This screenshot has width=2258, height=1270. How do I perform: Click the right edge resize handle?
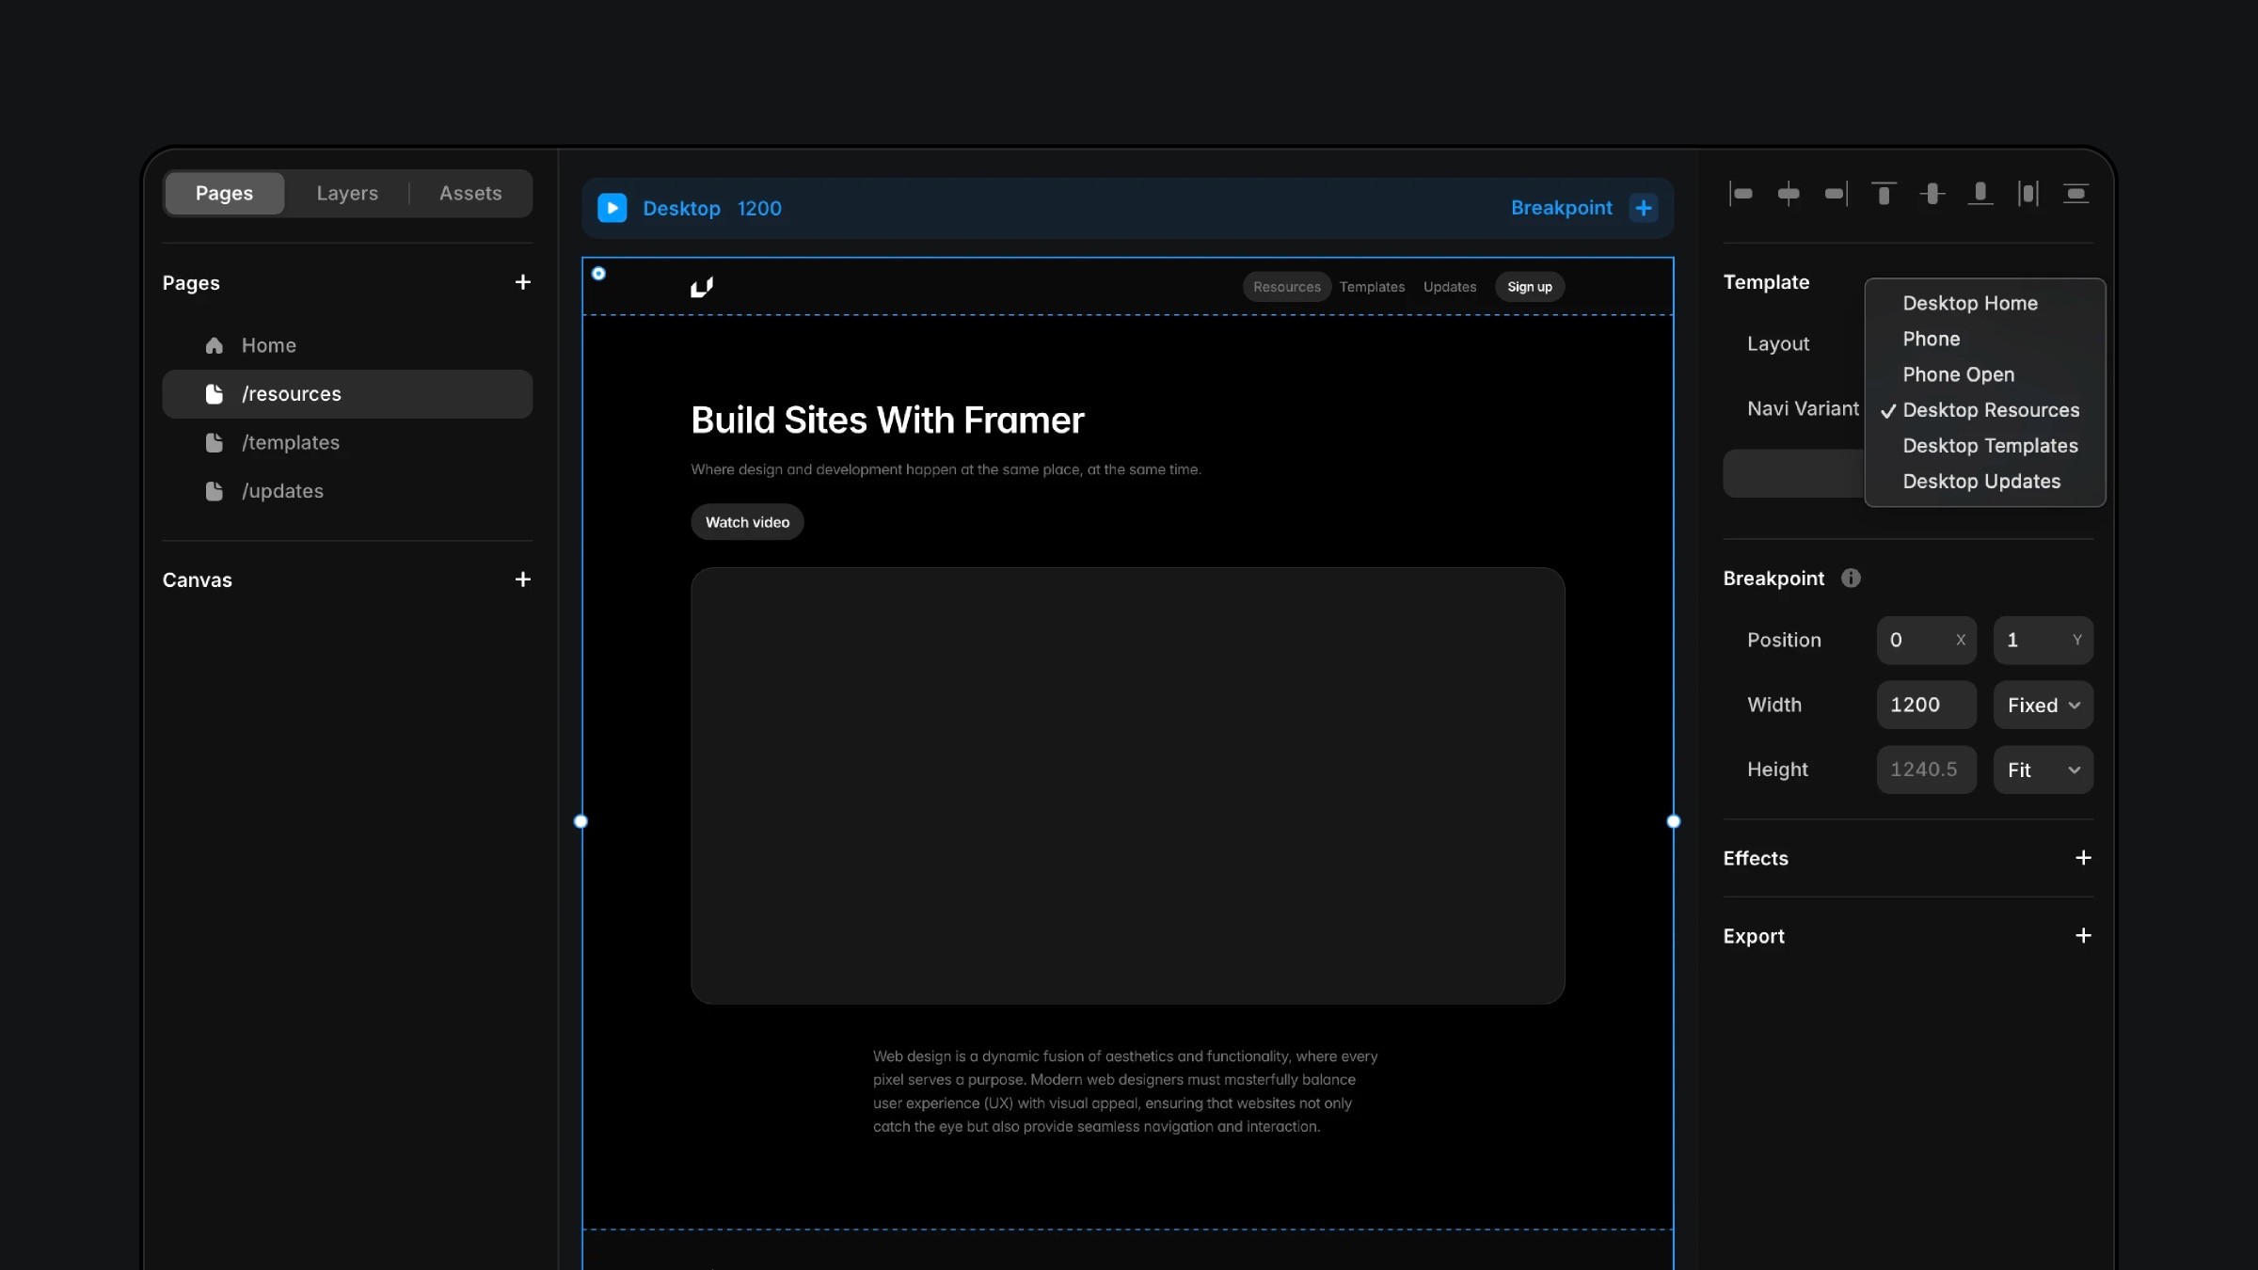1673,821
